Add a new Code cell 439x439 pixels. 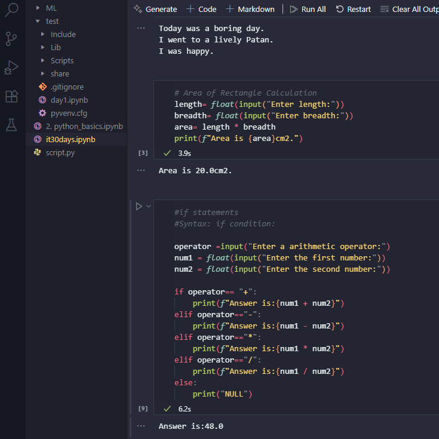coord(202,9)
